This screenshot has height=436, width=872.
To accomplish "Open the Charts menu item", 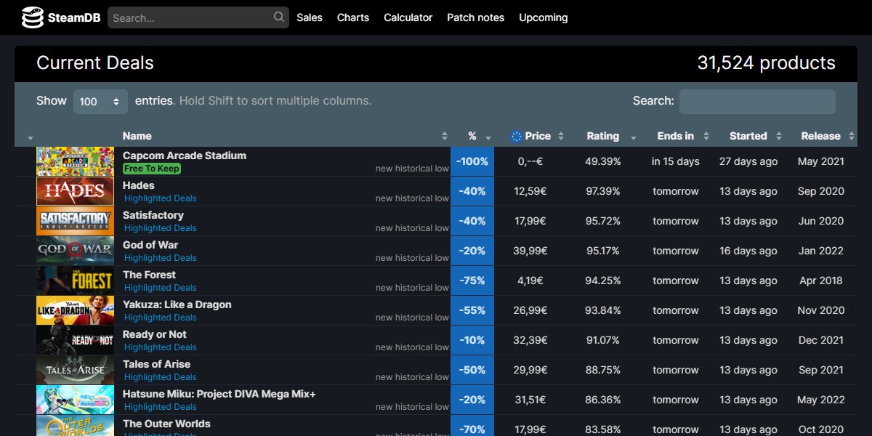I will click(x=353, y=17).
